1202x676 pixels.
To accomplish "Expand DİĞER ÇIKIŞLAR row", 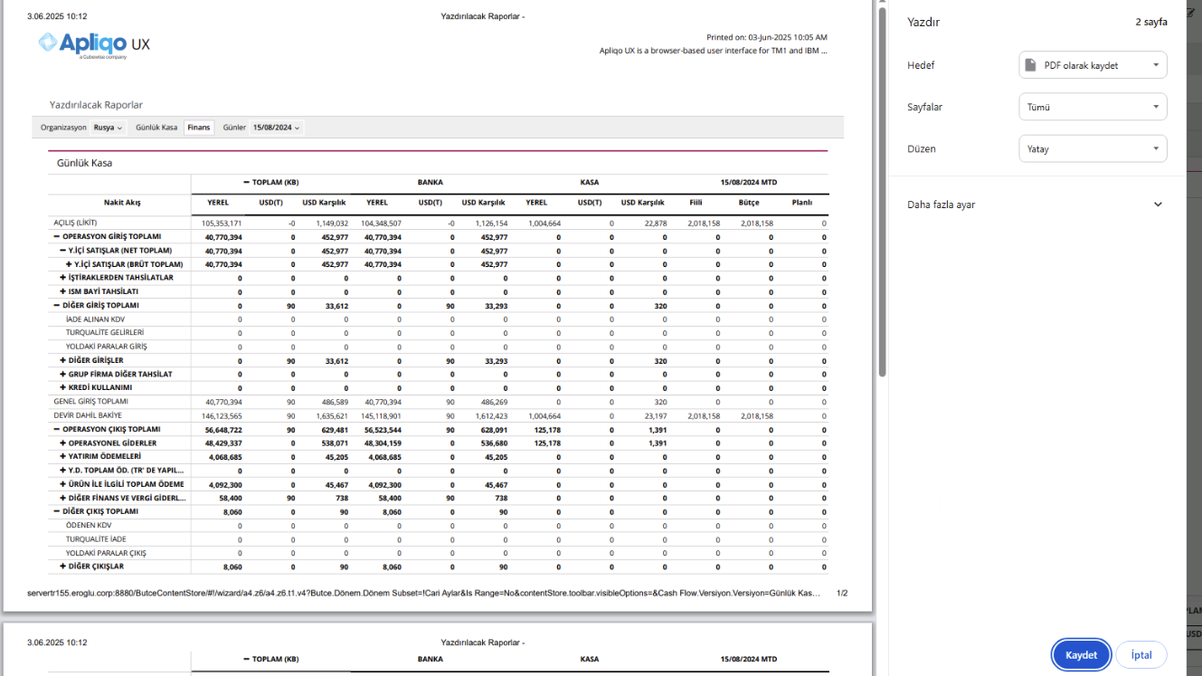I will click(63, 567).
